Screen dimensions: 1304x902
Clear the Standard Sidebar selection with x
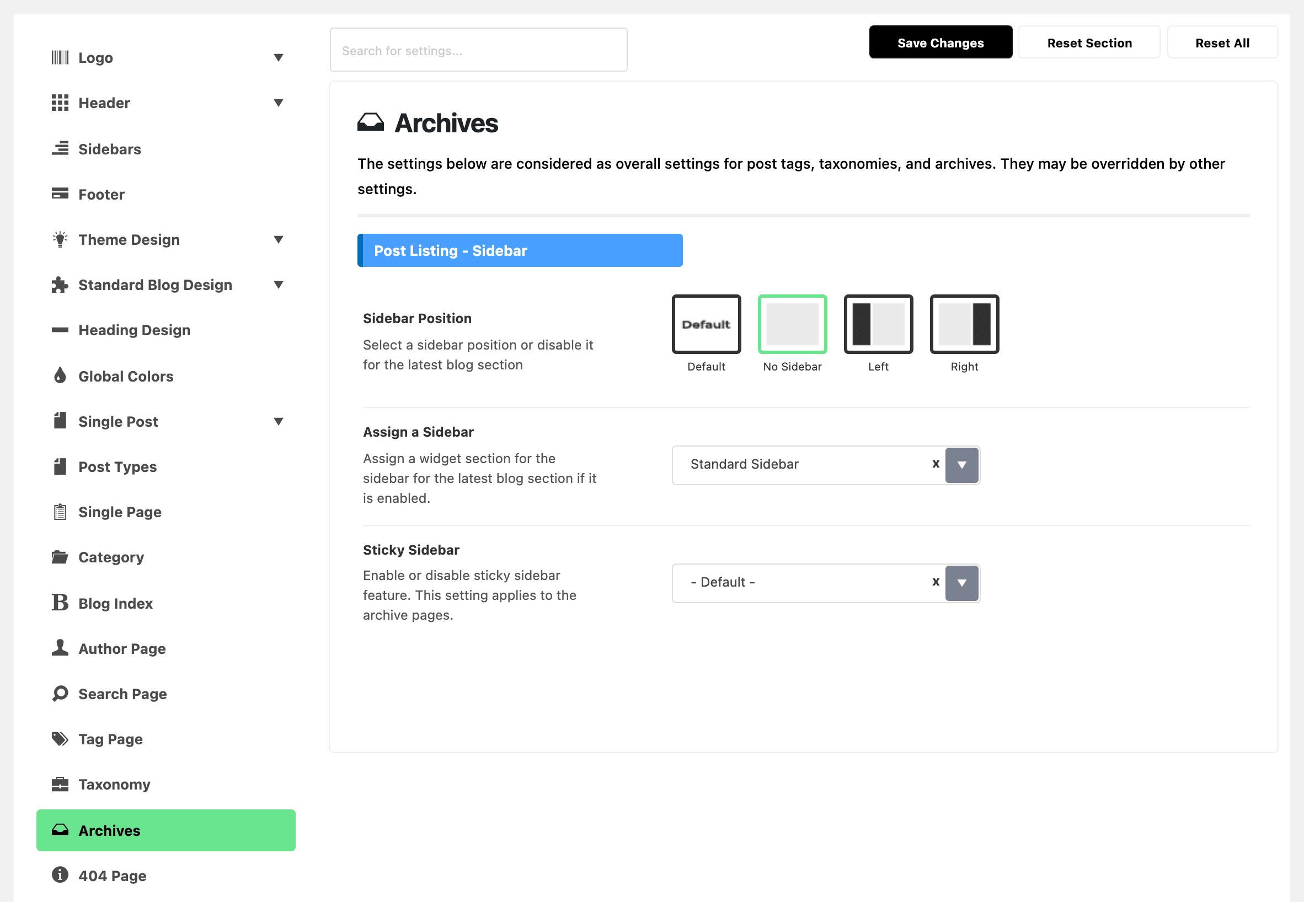[936, 464]
